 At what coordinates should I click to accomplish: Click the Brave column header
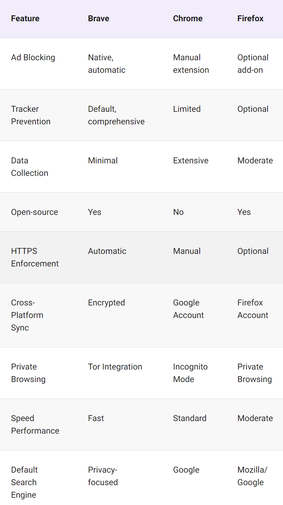click(99, 18)
